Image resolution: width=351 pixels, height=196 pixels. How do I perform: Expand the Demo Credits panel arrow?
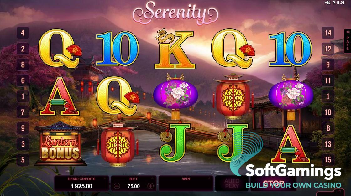point(105,178)
